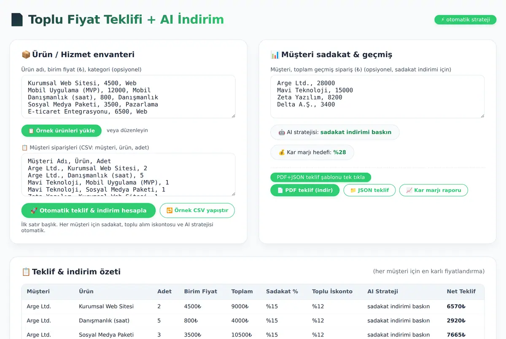Download the PDF teklif (indir)
Screen dimensions: 506x339
pyautogui.click(x=305, y=190)
